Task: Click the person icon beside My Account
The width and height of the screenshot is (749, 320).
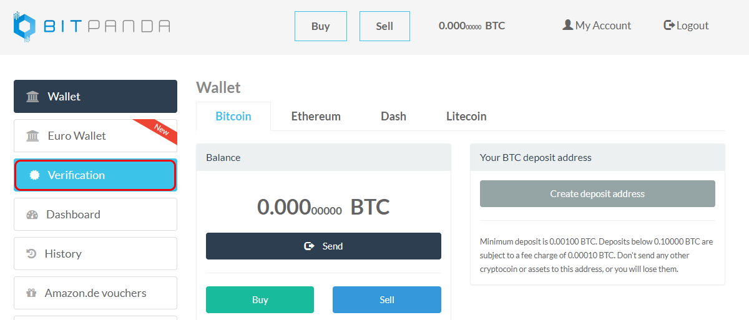Action: coord(567,26)
